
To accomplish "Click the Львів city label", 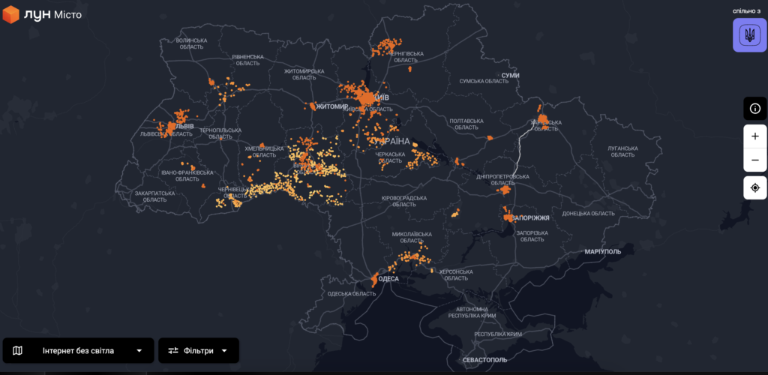I will (x=183, y=126).
